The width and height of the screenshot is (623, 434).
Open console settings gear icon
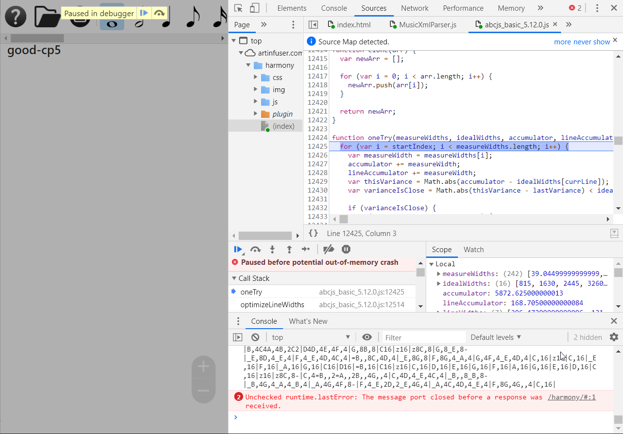614,337
